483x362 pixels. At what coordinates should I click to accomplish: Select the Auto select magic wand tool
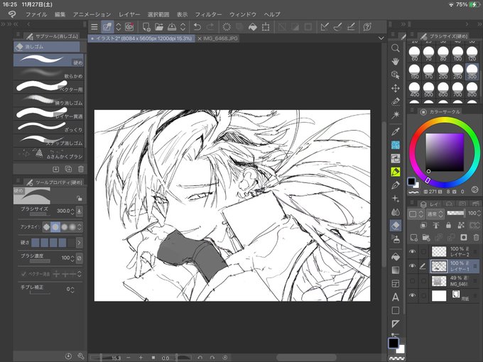[x=395, y=115]
